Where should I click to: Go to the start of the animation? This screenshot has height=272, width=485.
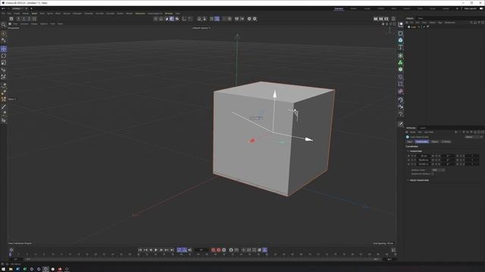tap(139, 250)
